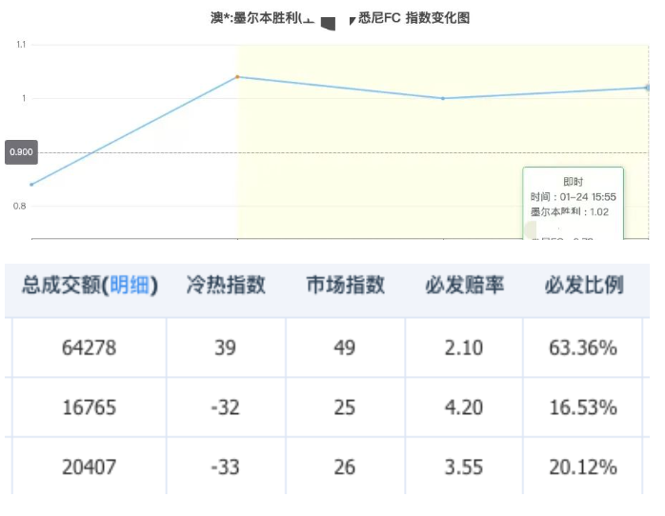
Task: Click the data point at value 1
Action: 443,98
